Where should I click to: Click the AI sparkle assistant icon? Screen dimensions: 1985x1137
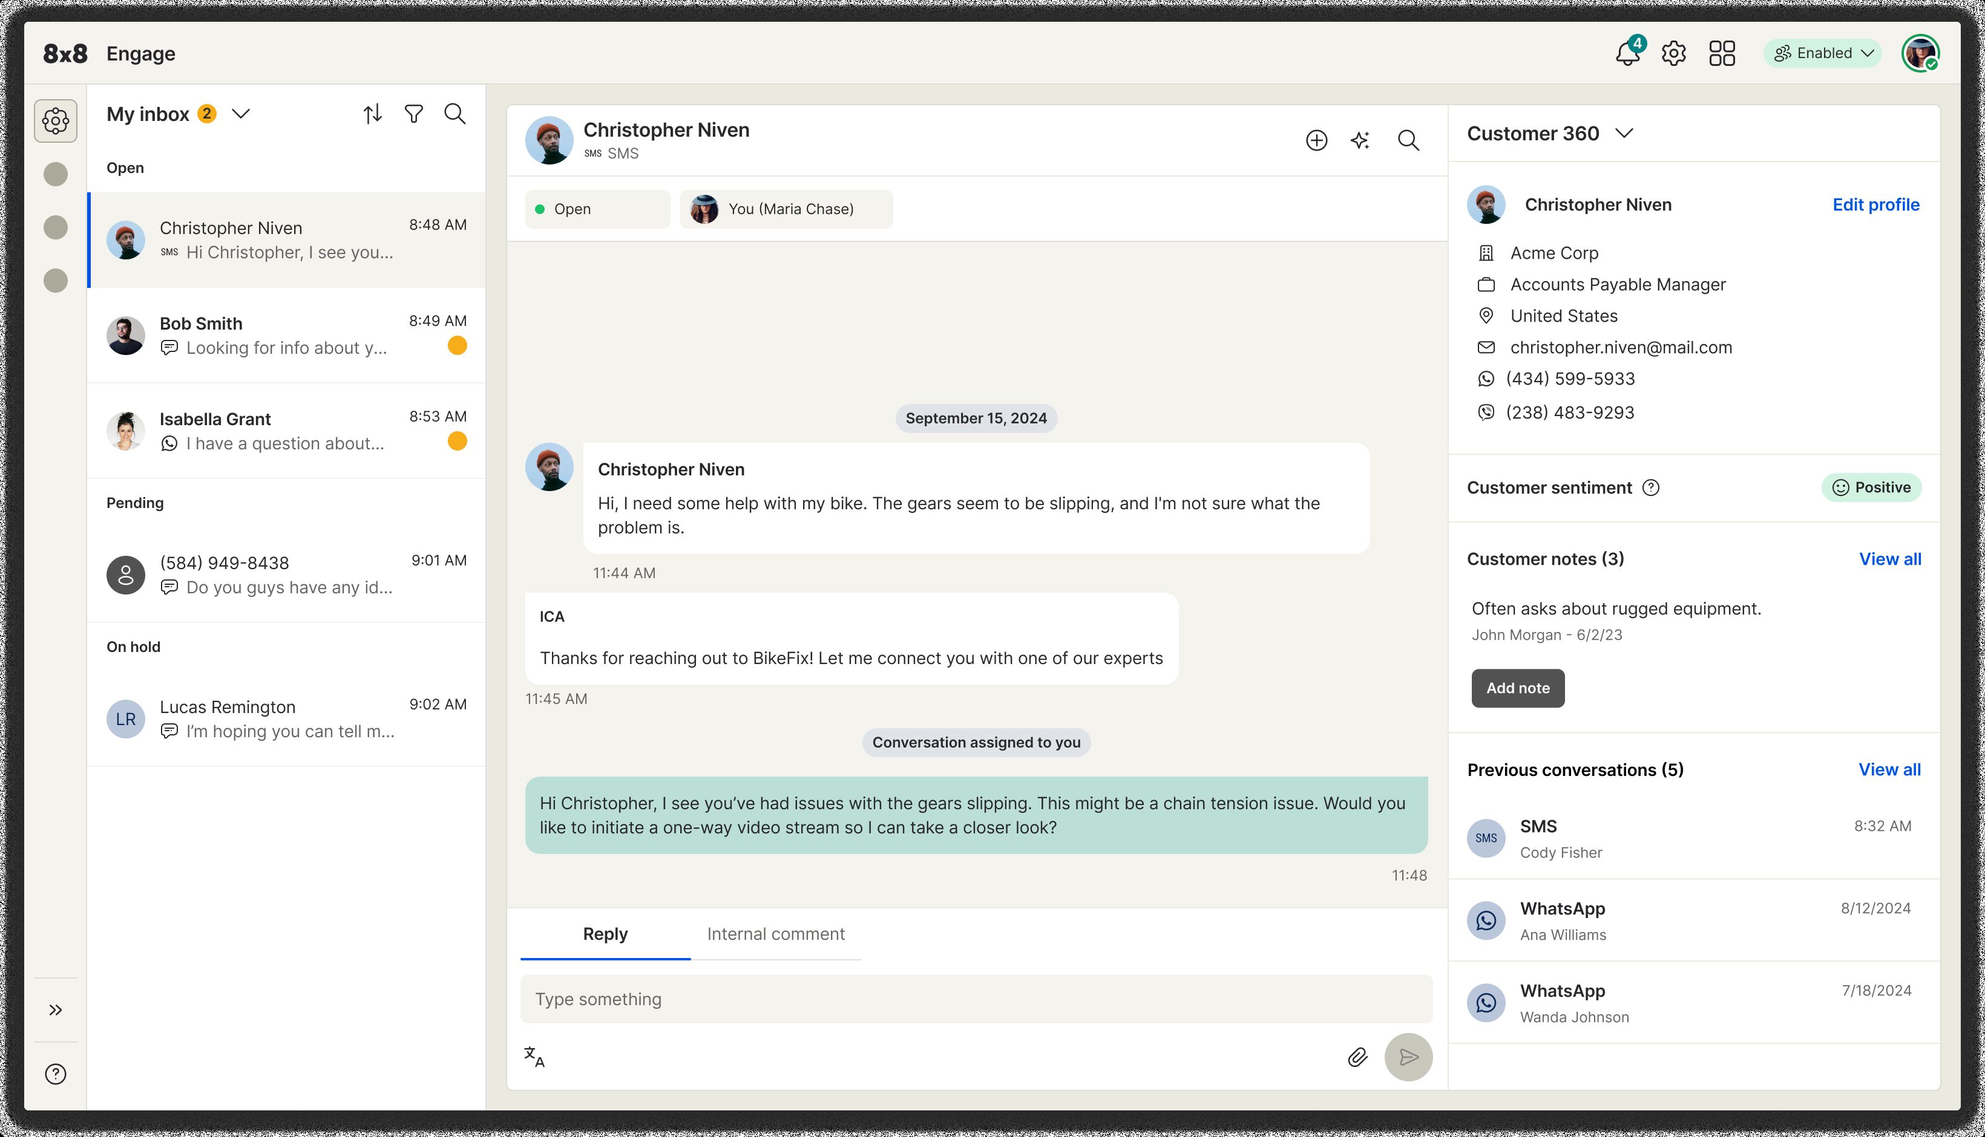[1360, 140]
